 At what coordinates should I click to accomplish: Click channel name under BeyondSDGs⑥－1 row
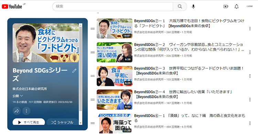point(149,127)
